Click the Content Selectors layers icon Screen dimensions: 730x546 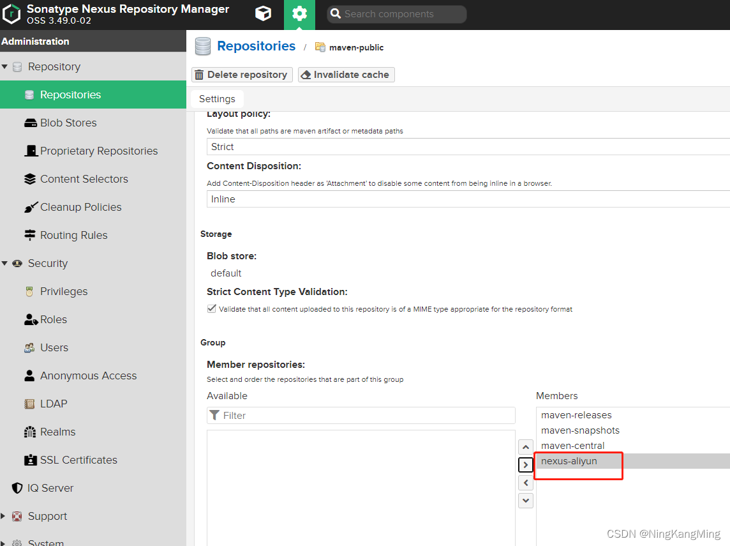pyautogui.click(x=30, y=179)
